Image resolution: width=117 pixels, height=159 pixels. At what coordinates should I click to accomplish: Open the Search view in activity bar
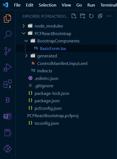point(8,35)
